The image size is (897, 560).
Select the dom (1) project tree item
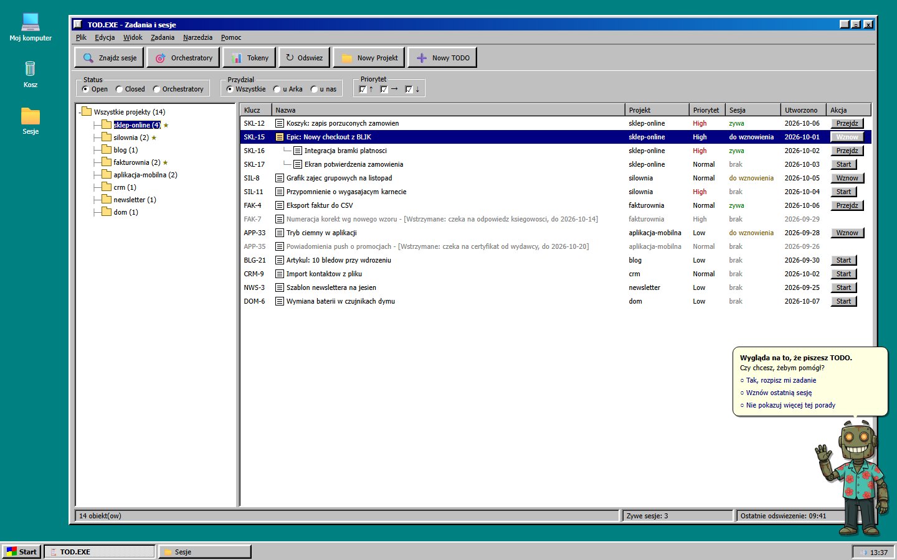[x=126, y=212]
